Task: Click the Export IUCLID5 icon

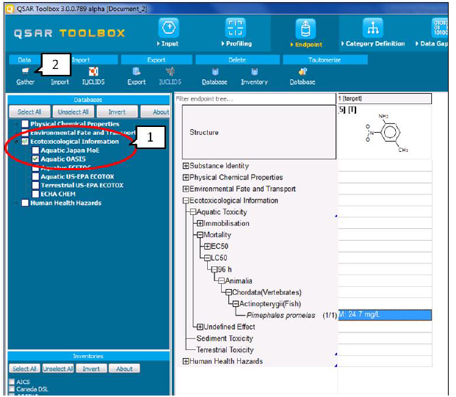Action: click(170, 71)
